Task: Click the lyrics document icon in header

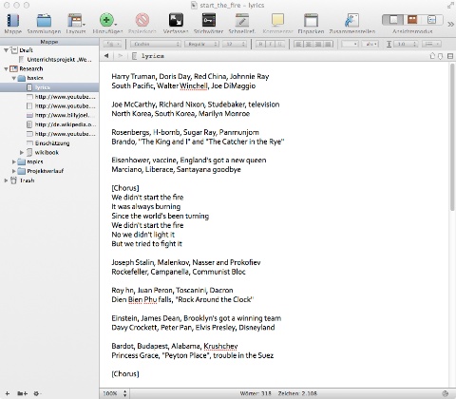Action: pyautogui.click(x=134, y=56)
